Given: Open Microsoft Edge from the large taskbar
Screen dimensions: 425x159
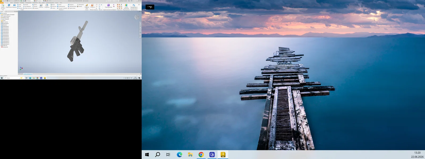Looking at the screenshot, I should (x=180, y=154).
